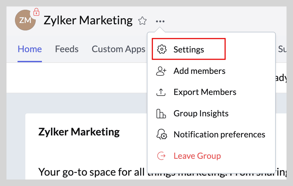293x186 pixels.
Task: Star the Zylker Marketing group
Action: point(142,21)
